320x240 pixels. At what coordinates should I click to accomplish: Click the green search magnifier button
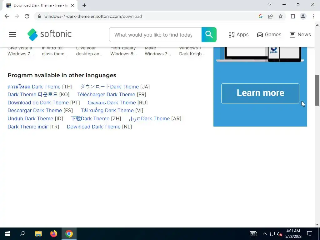click(x=209, y=35)
